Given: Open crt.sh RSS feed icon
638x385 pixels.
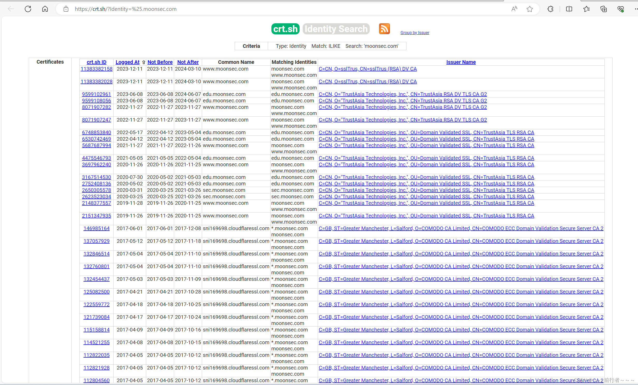Looking at the screenshot, I should [384, 29].
